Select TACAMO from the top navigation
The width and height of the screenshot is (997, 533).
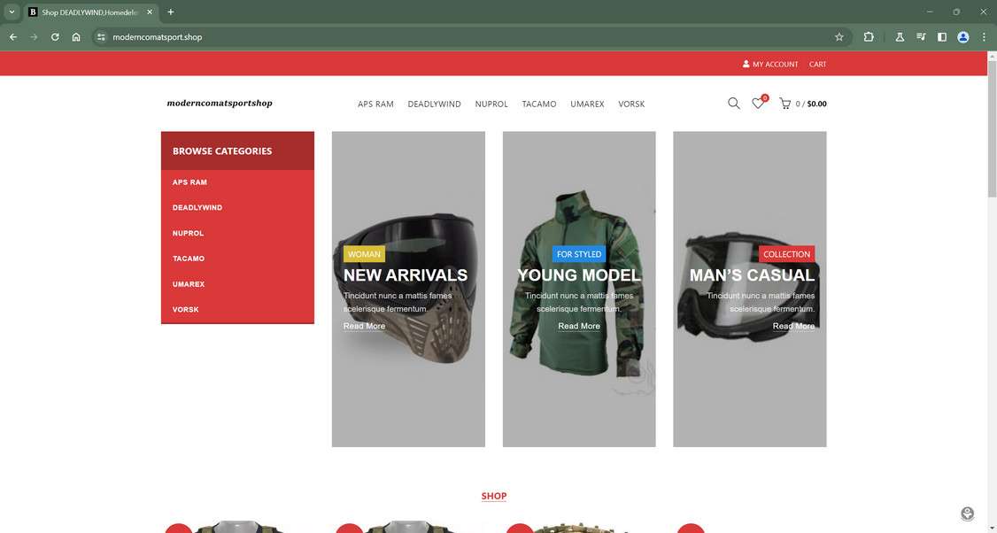(539, 104)
